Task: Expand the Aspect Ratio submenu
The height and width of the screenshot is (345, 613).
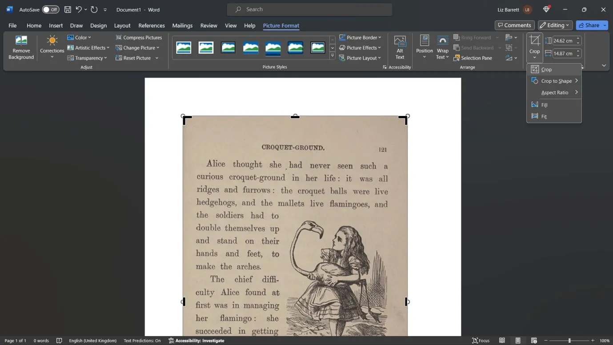Action: 554,92
